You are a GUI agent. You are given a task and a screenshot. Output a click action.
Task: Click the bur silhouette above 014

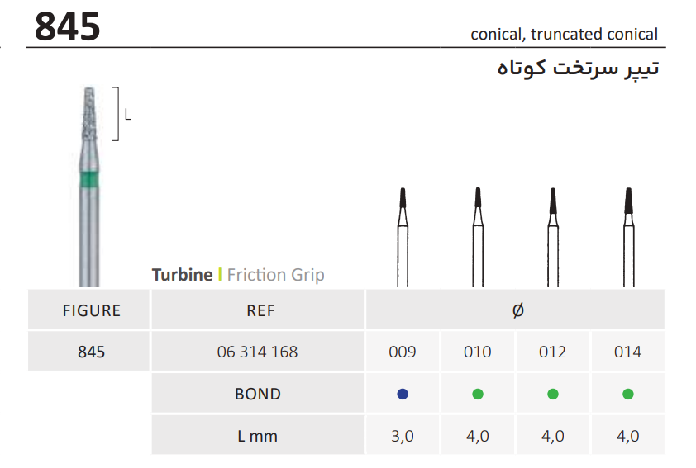628,237
